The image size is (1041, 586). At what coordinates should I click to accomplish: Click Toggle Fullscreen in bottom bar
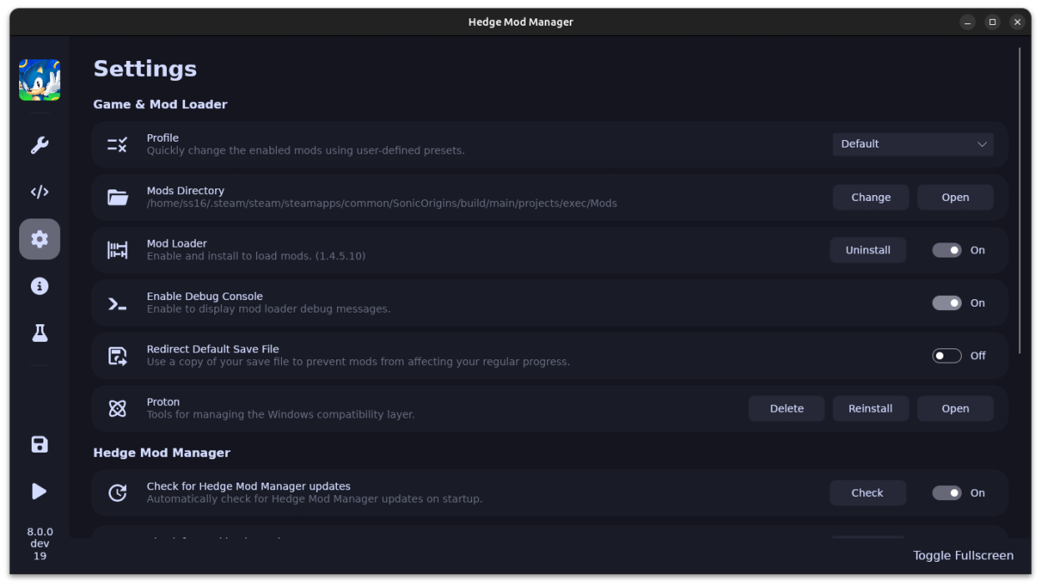coord(963,556)
